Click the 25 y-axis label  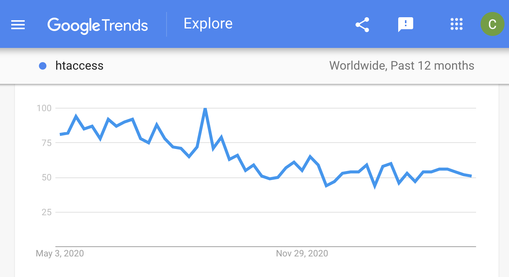tap(46, 212)
